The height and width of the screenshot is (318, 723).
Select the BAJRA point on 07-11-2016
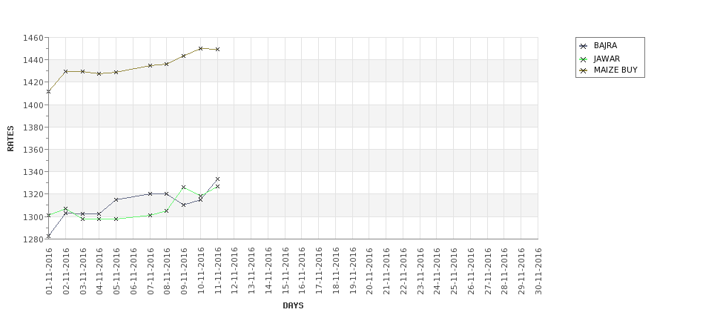(x=150, y=193)
